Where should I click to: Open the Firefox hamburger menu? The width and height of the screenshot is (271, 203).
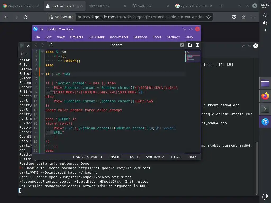click(253, 17)
